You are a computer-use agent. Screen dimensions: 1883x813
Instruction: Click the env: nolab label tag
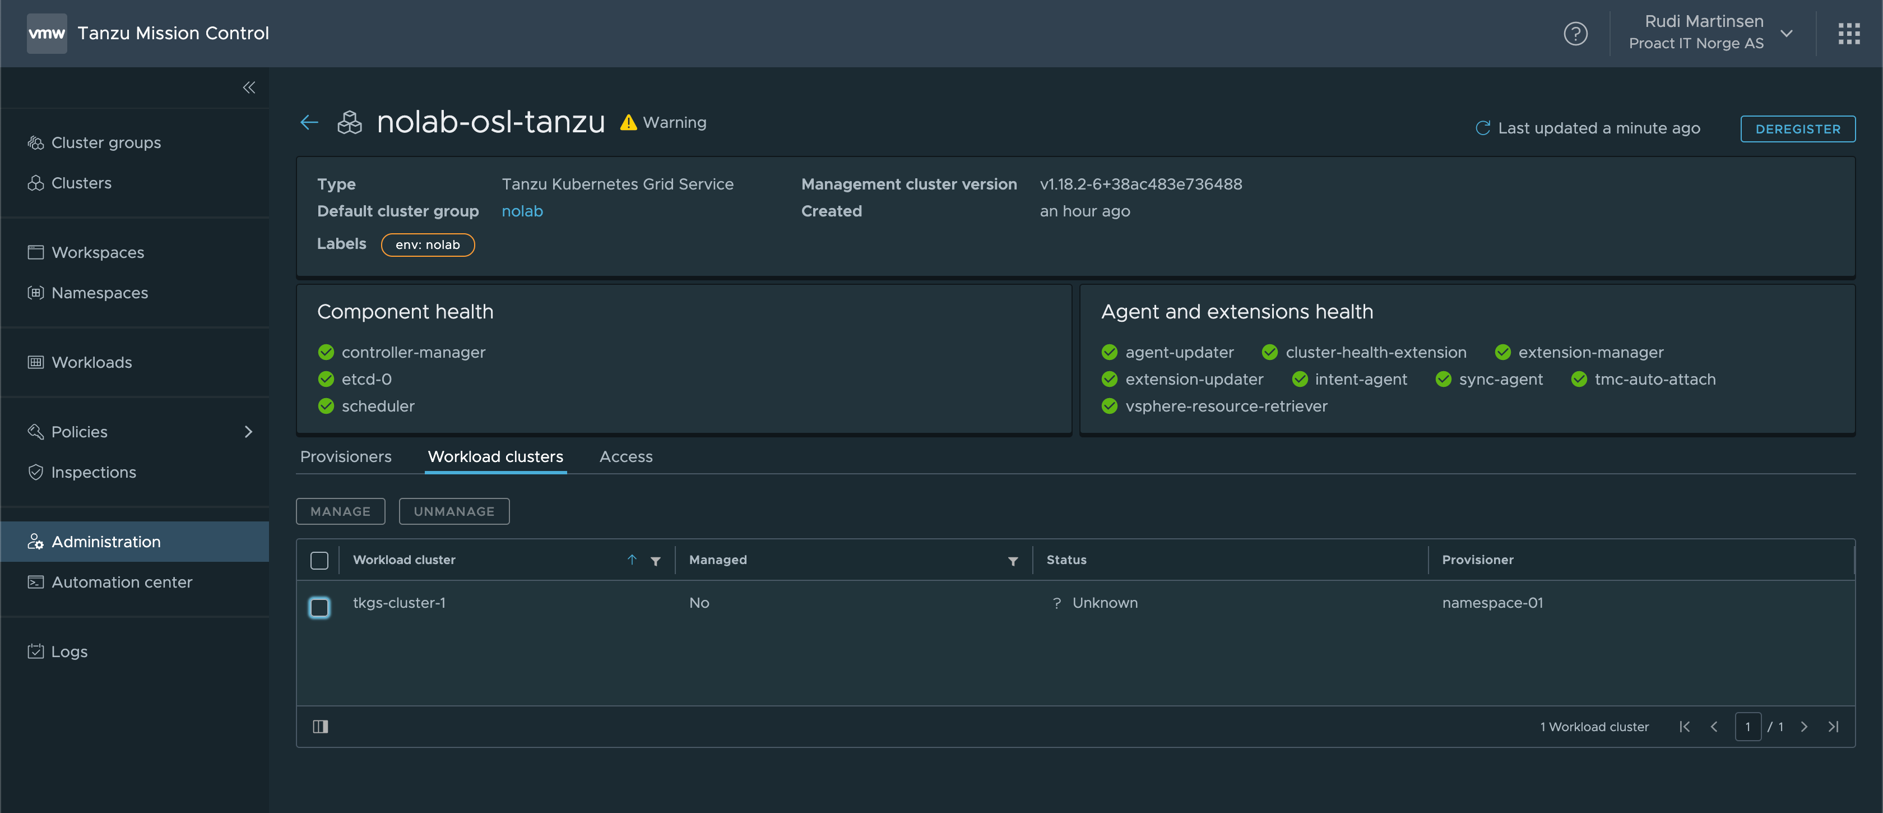tap(428, 245)
